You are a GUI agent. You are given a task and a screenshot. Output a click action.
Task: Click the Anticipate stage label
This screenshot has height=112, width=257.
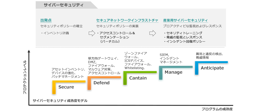[x=212, y=68]
